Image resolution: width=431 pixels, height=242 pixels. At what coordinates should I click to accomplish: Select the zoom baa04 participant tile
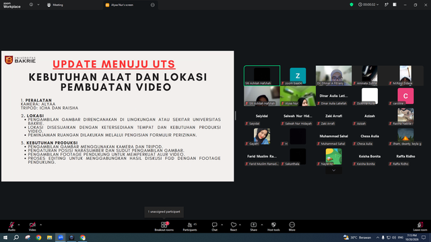298,75
